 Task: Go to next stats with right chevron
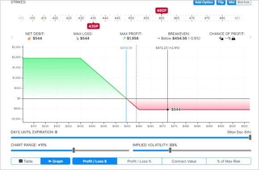(x=250, y=37)
